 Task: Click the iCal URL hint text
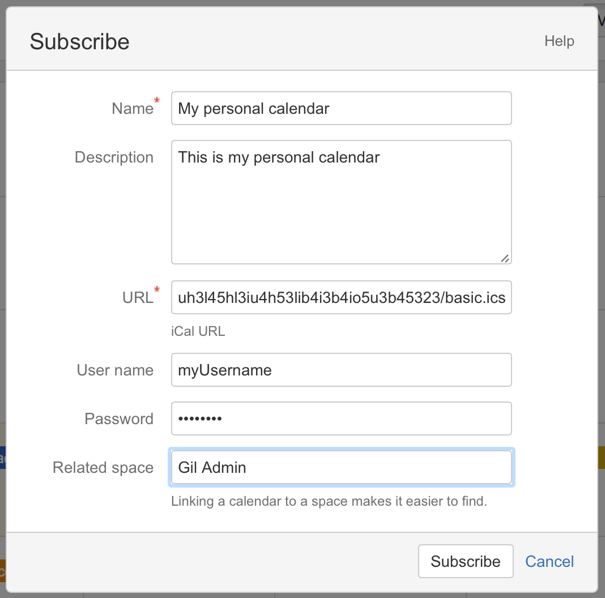pos(198,332)
